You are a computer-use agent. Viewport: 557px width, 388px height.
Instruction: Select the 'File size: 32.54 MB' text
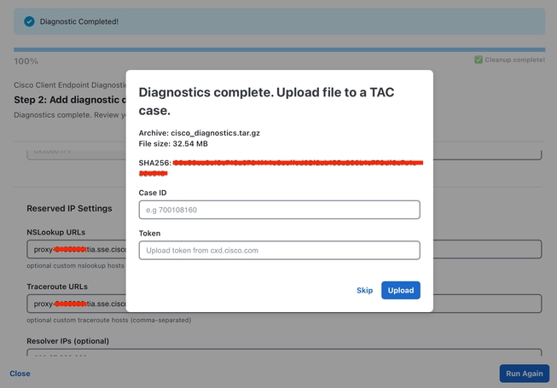coord(173,144)
